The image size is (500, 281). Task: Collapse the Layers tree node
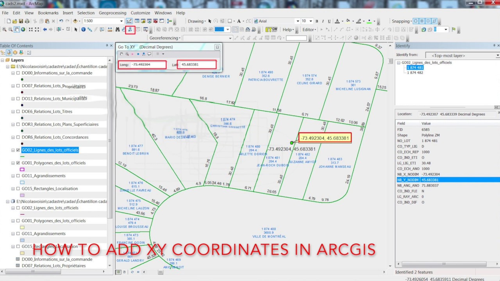click(2, 60)
